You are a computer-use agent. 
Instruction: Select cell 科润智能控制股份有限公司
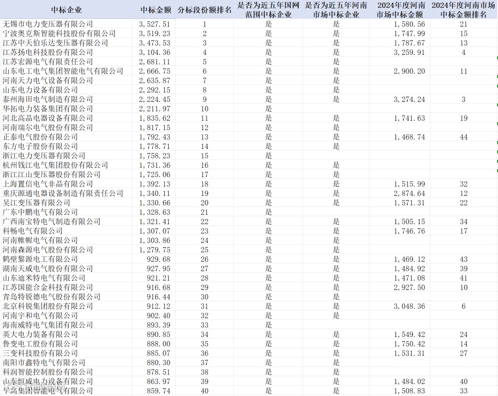(x=47, y=372)
